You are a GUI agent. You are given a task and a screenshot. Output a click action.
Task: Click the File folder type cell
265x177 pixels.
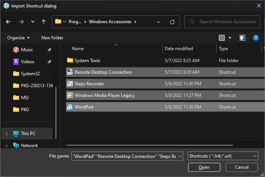tap(229, 61)
